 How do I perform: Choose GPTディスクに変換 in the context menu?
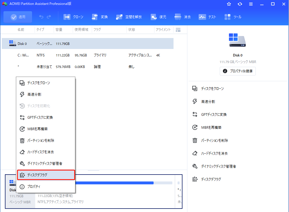point(46,117)
